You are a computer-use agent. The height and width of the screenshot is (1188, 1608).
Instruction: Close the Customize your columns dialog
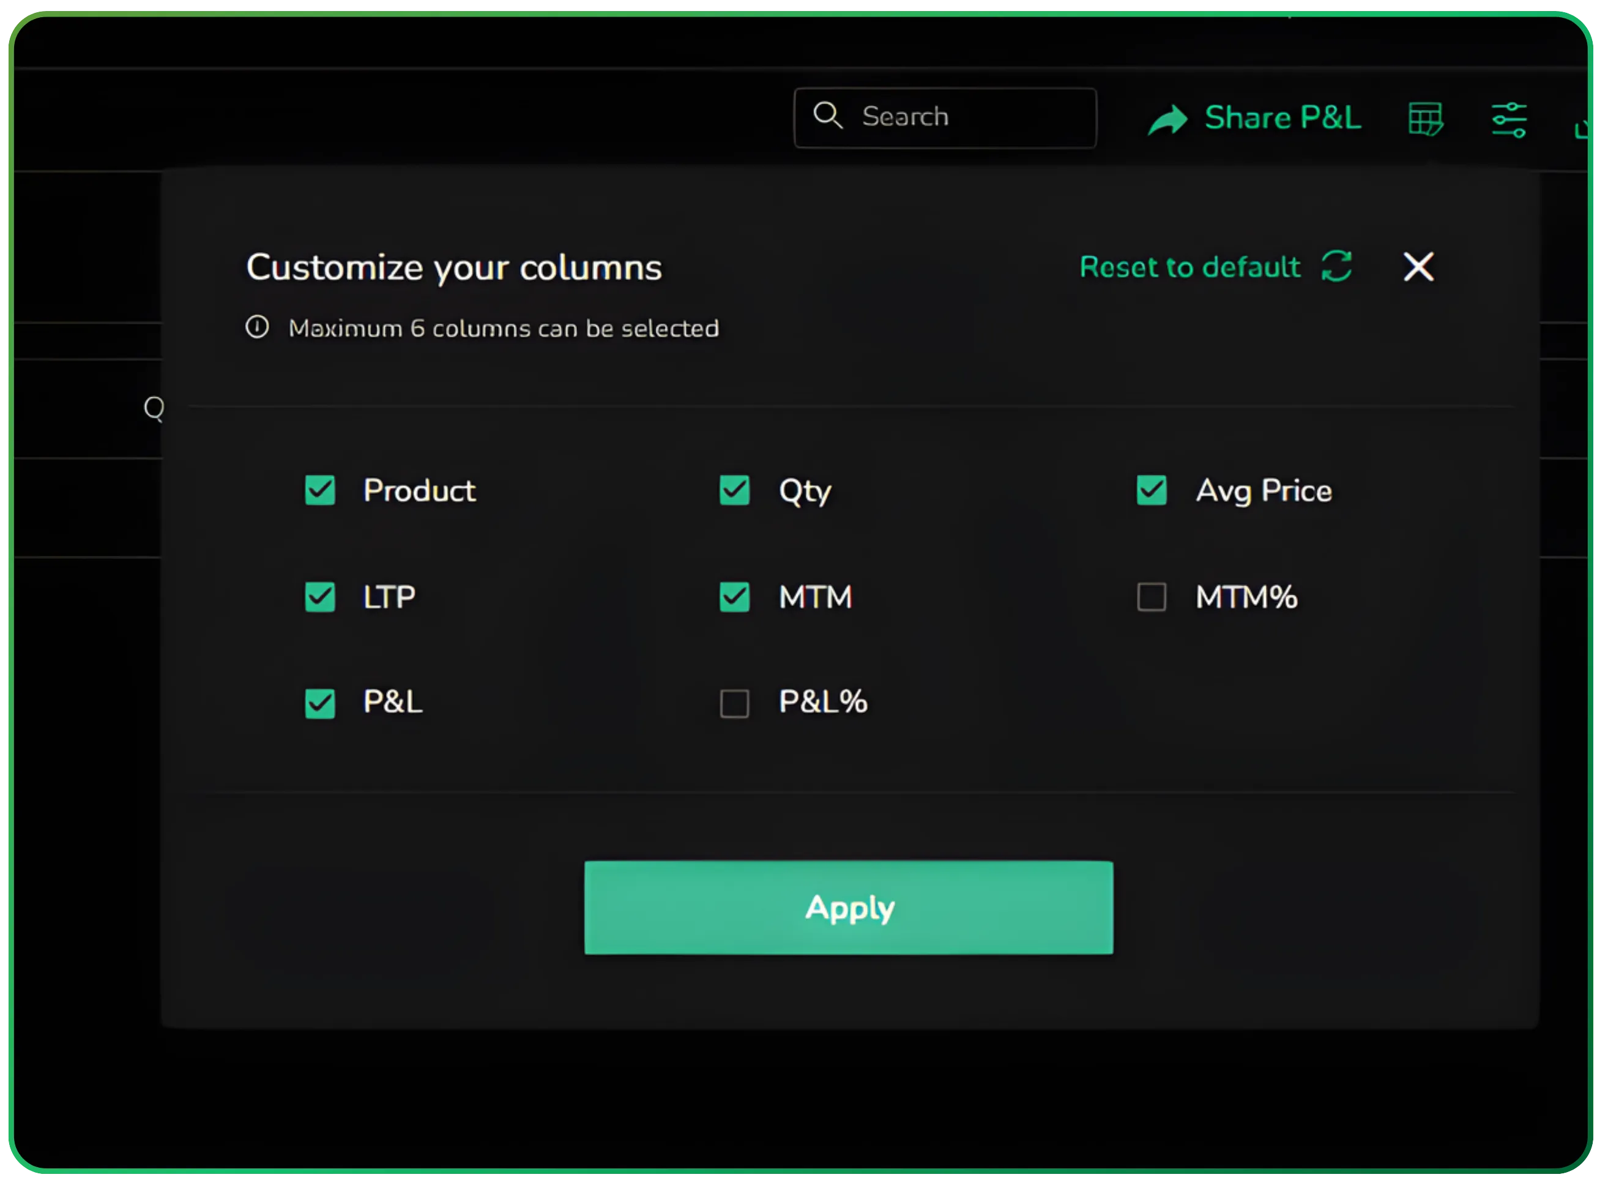click(x=1418, y=267)
